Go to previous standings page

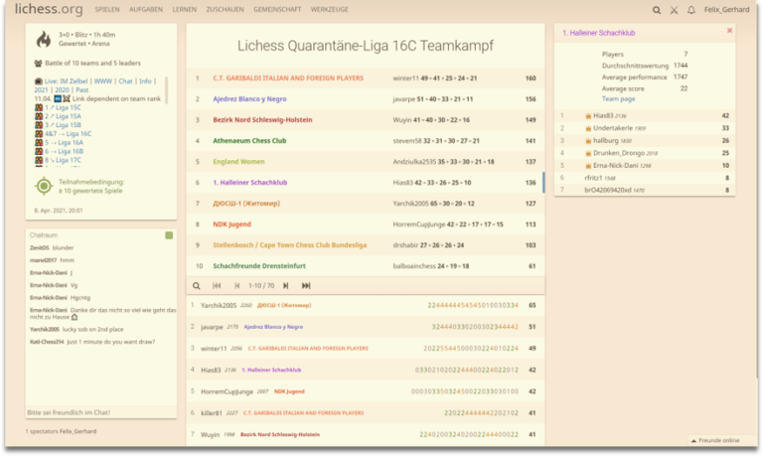[x=237, y=286]
